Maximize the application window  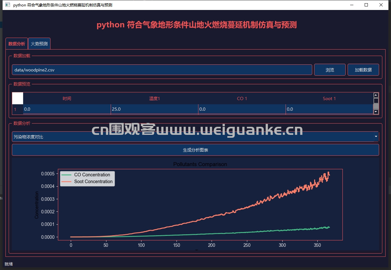pos(366,5)
